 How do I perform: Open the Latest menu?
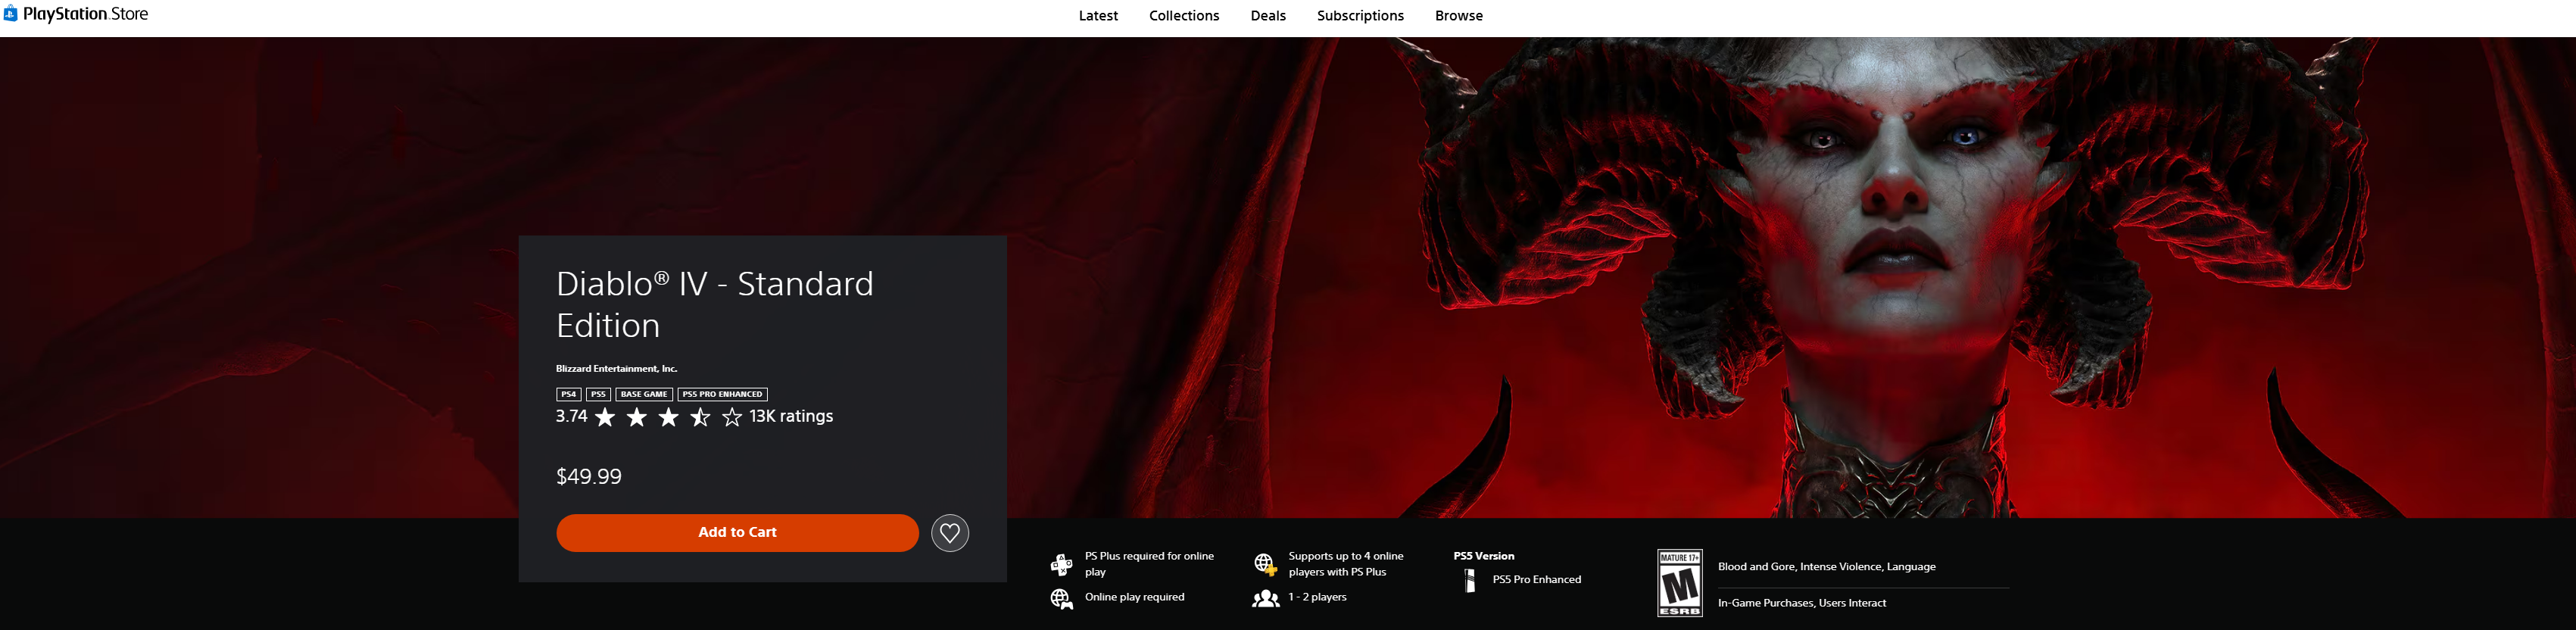1097,16
